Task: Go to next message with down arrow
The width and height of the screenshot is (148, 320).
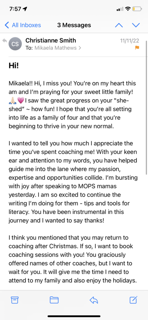Action: tap(136, 25)
